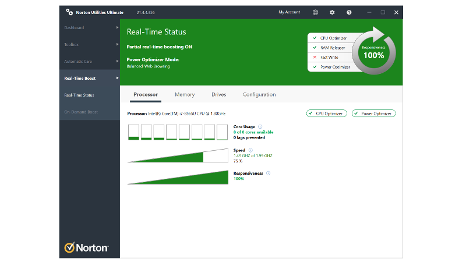Click '0 lags prevented' text
The image size is (466, 262).
click(249, 137)
